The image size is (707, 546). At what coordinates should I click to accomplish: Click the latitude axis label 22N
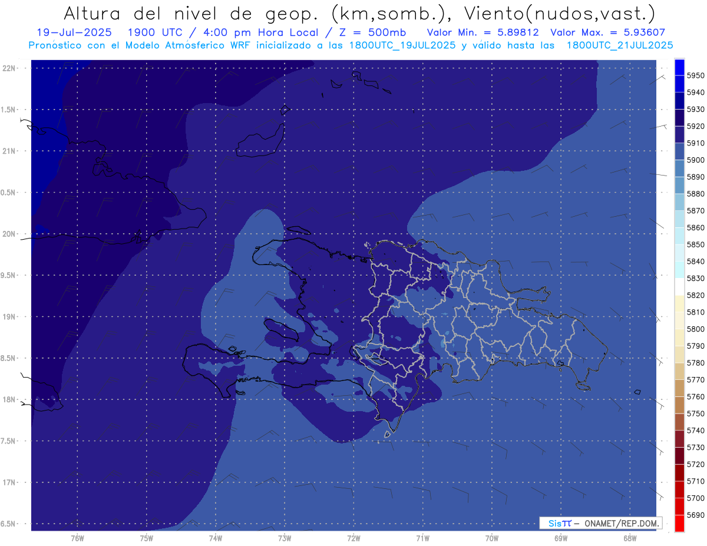pos(8,68)
